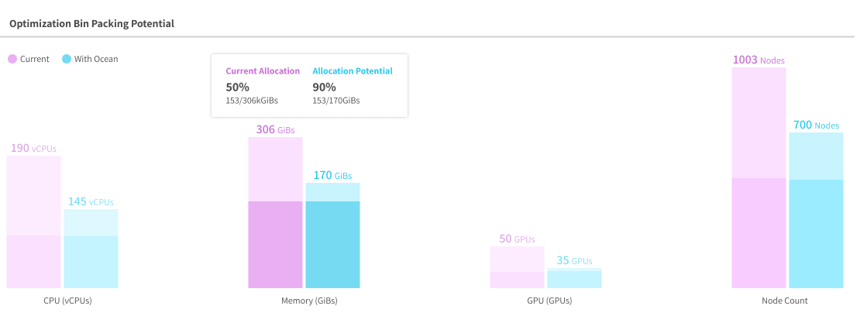Viewport: 860px width, 323px height.
Task: Click the blue With Ocean Memory bar
Action: tap(332, 235)
